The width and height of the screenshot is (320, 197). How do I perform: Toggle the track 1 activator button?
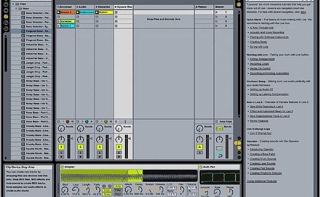tap(61, 147)
